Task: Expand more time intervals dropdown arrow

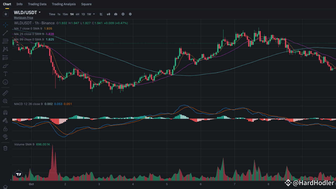Action: click(94, 14)
